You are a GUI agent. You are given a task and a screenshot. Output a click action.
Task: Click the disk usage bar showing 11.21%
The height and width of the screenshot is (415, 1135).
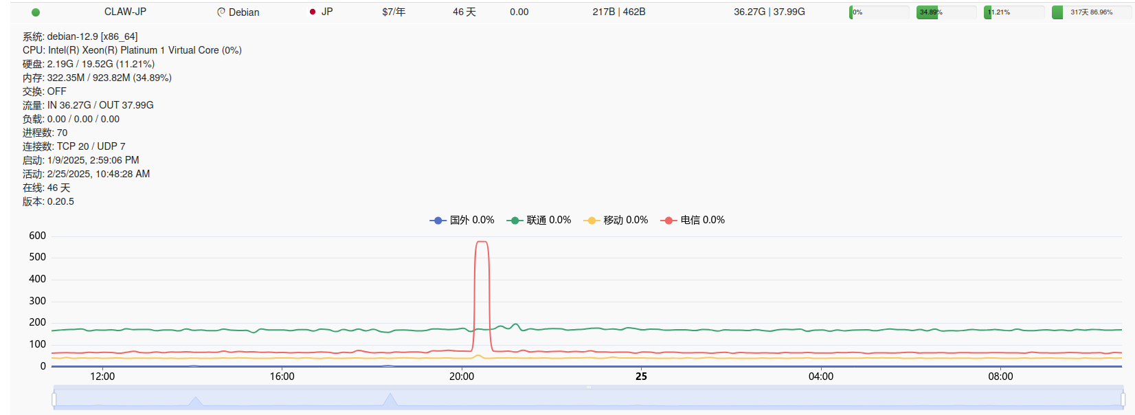[x=1014, y=12]
